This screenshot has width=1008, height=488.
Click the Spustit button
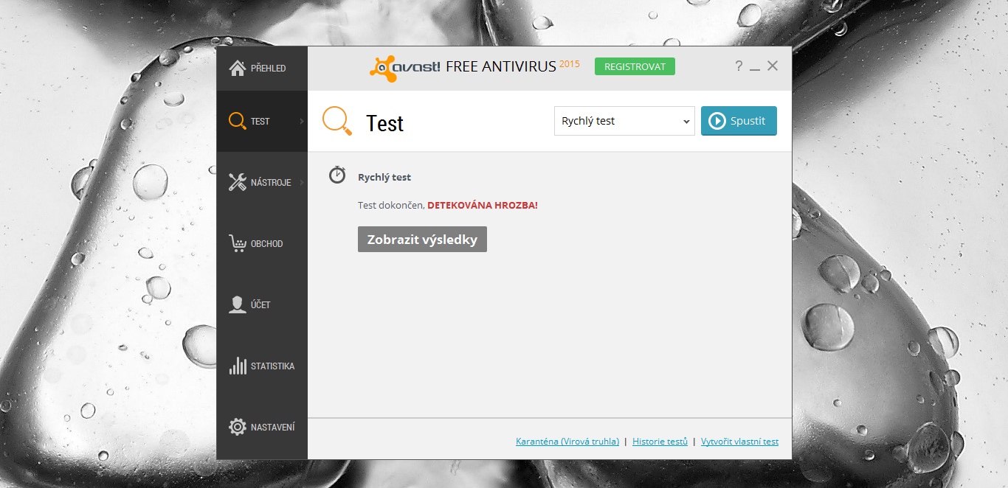[739, 121]
